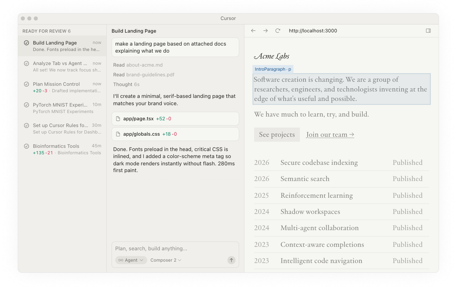Click the checkmark circle for Plan Mission Control
The height and width of the screenshot is (287, 460).
[26, 84]
